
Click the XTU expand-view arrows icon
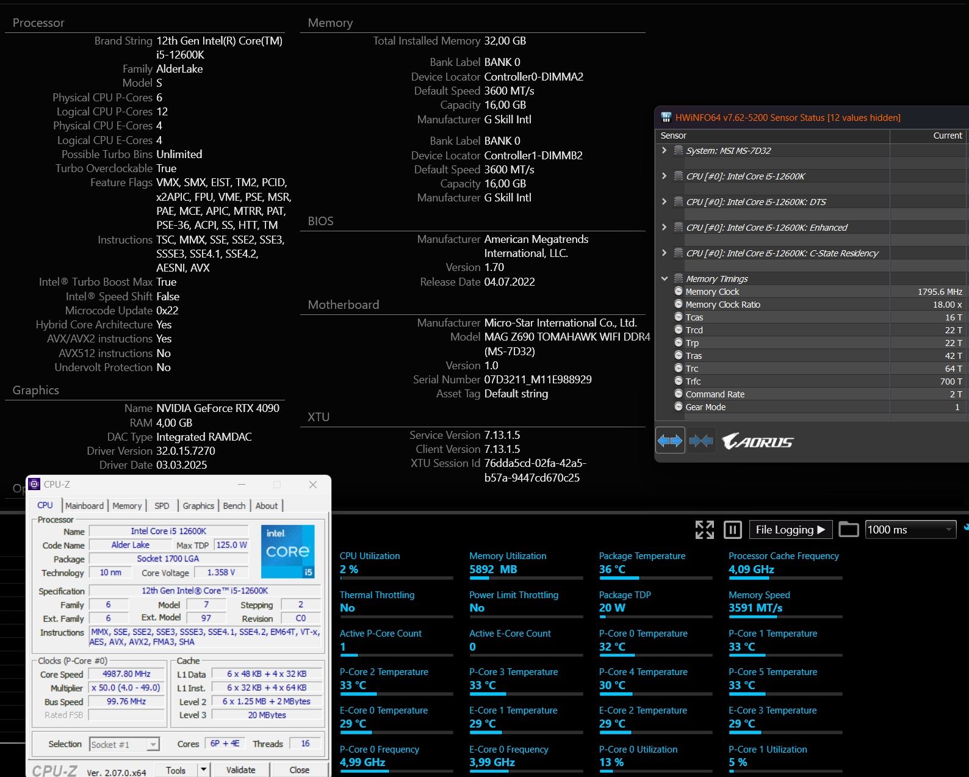coord(705,529)
